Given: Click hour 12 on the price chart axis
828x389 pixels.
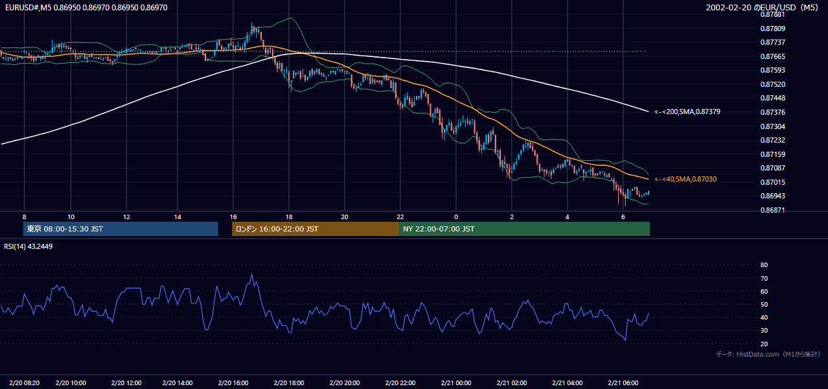Looking at the screenshot, I should [126, 217].
